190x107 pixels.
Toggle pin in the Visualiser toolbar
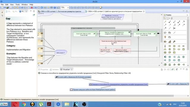point(172,69)
